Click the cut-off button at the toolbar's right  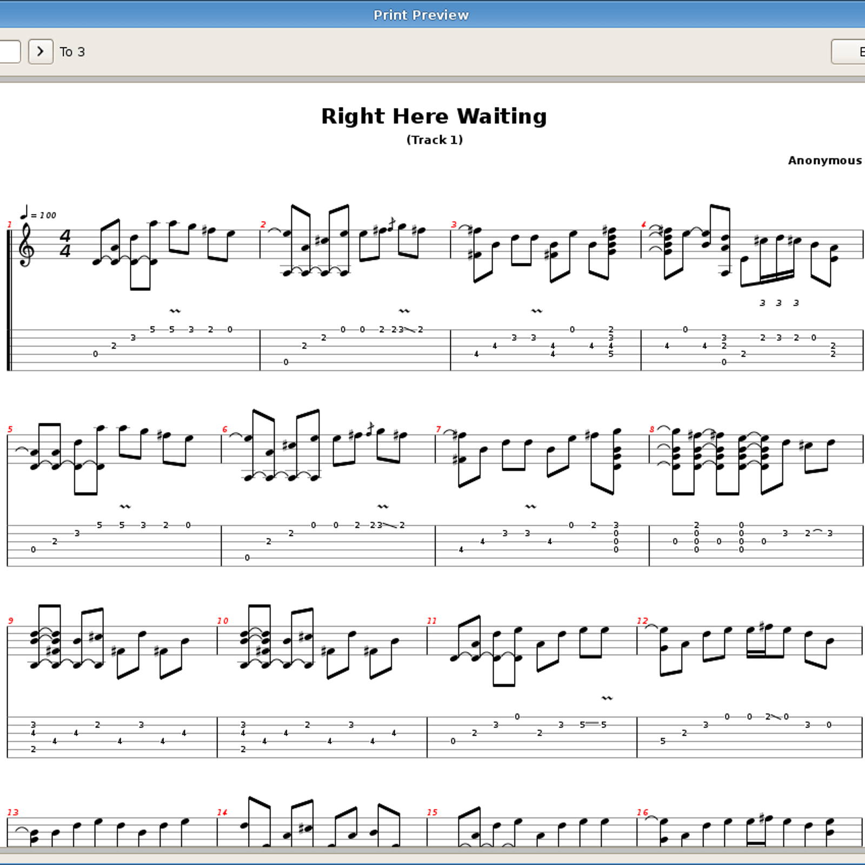point(849,52)
